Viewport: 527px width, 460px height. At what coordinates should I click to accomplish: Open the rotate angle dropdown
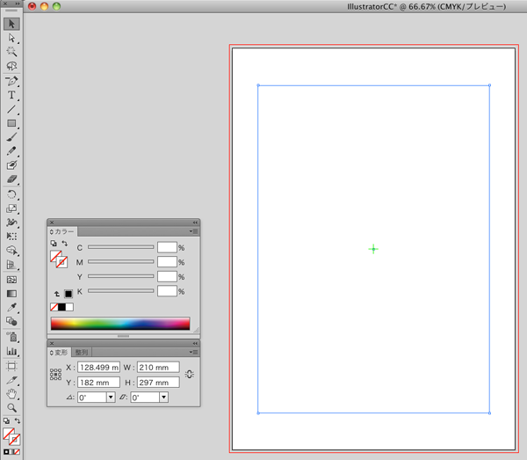111,398
